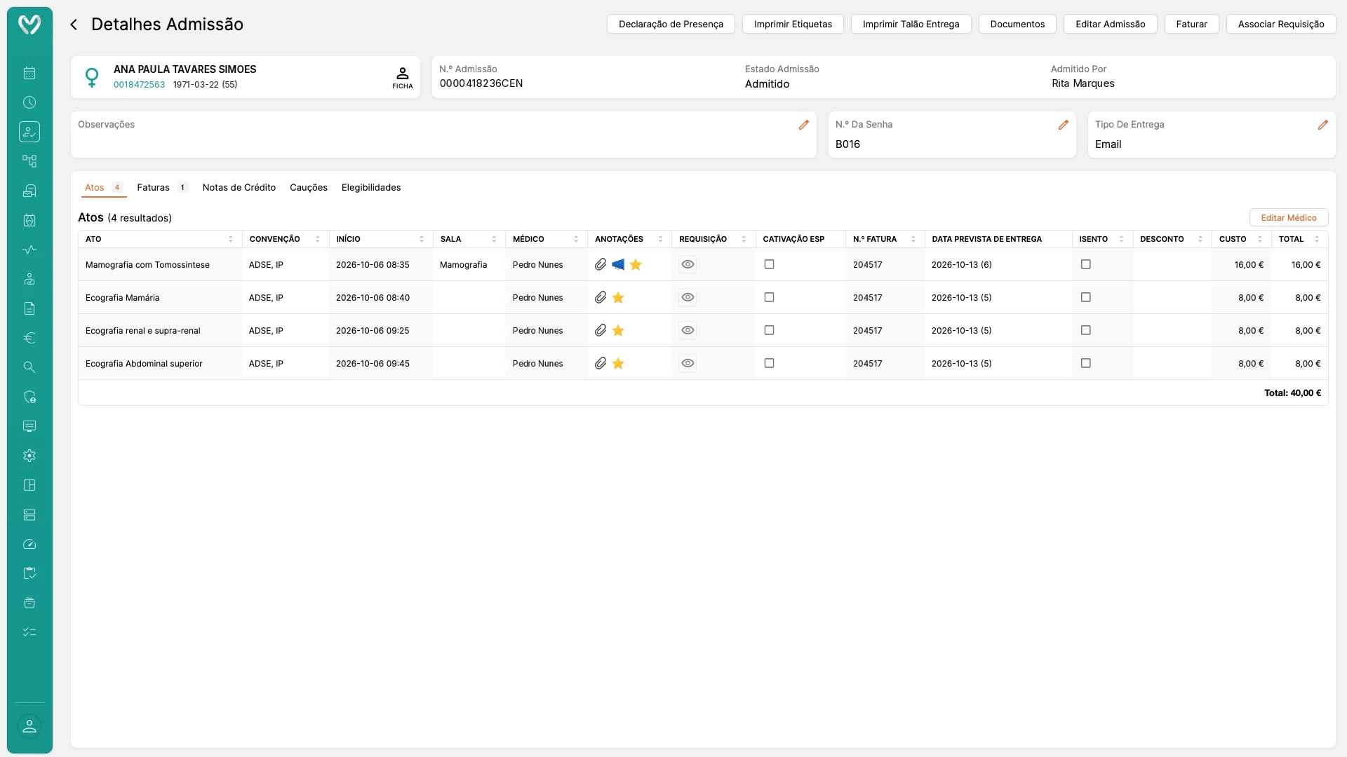Tick Cativação ESP checkbox for Ecografia Mamária
The width and height of the screenshot is (1347, 757).
[769, 297]
